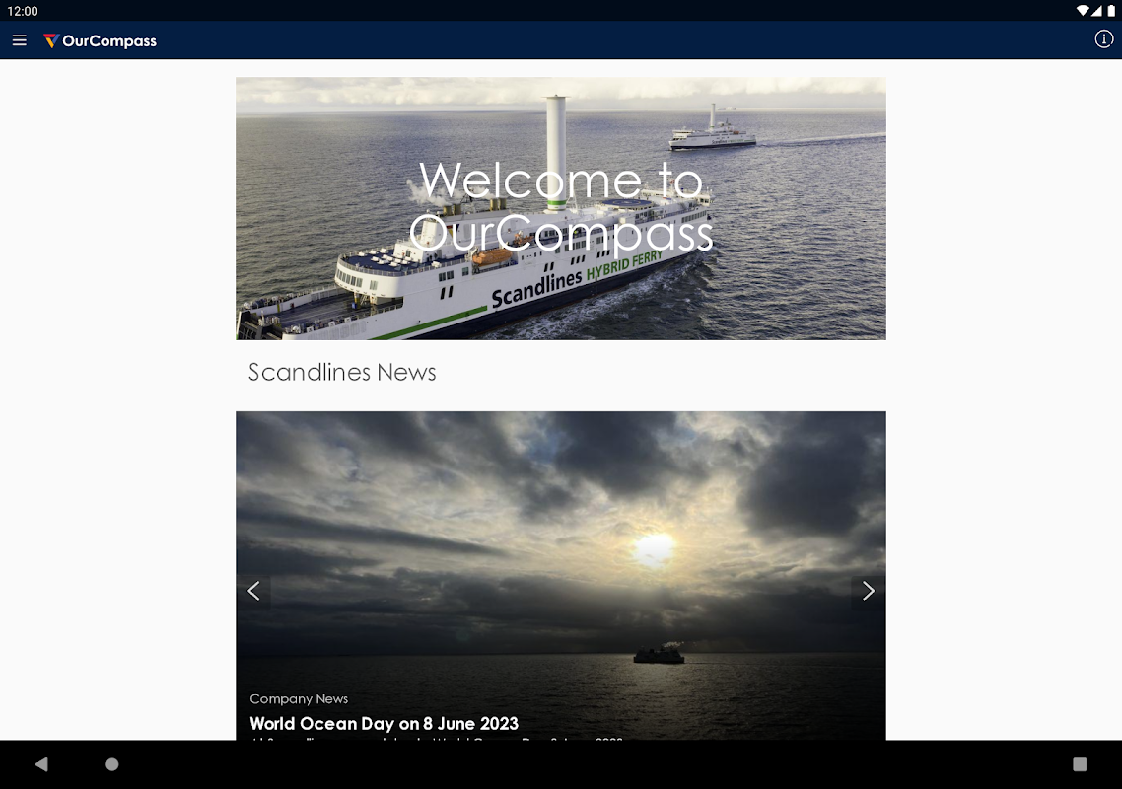Tap the 12:00 status bar clock

pos(22,11)
